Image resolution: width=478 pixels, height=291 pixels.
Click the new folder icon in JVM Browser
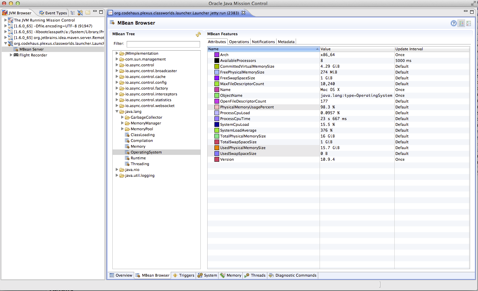point(88,13)
